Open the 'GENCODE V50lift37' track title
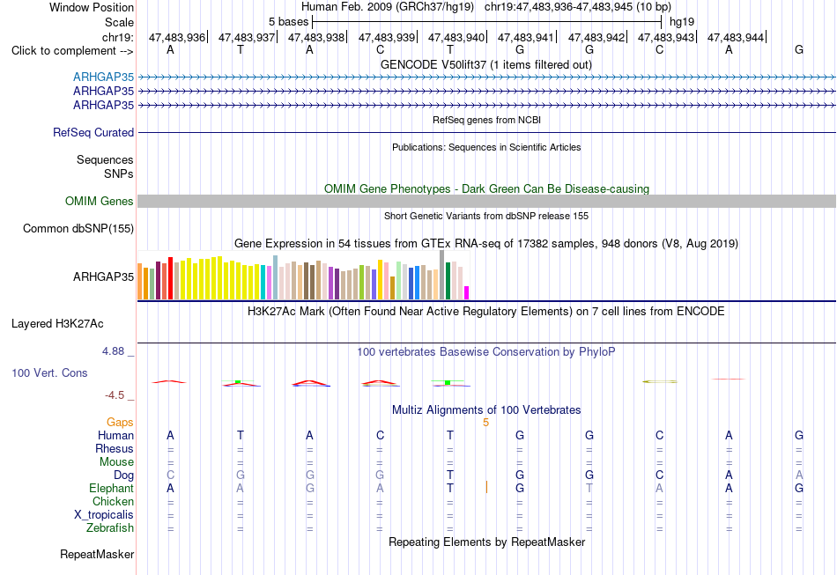This screenshot has width=837, height=575. point(485,65)
